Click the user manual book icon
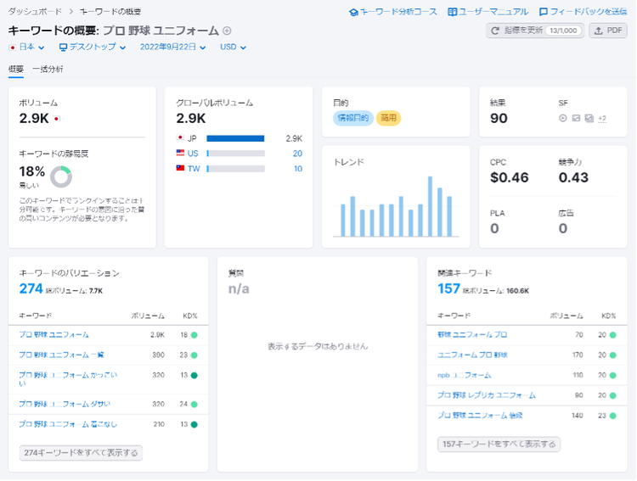 click(452, 12)
